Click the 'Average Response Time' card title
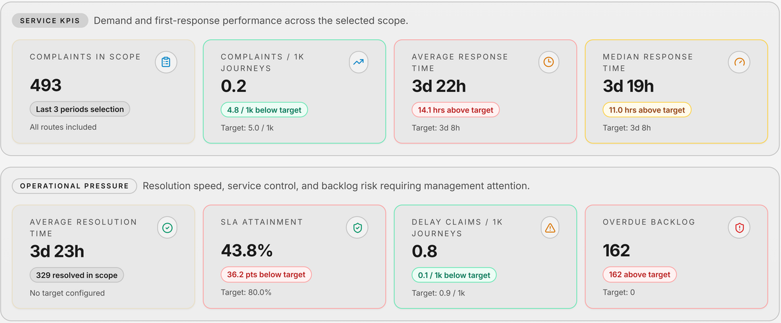Image resolution: width=781 pixels, height=323 pixels. pyautogui.click(x=460, y=62)
